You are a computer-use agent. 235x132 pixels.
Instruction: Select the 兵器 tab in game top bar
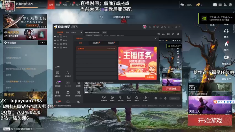(72, 5)
